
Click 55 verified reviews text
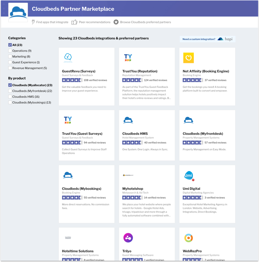[95, 198]
